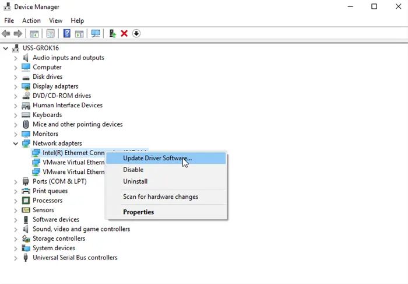The image size is (408, 284).
Task: Expand the Computer category
Action: tap(16, 68)
